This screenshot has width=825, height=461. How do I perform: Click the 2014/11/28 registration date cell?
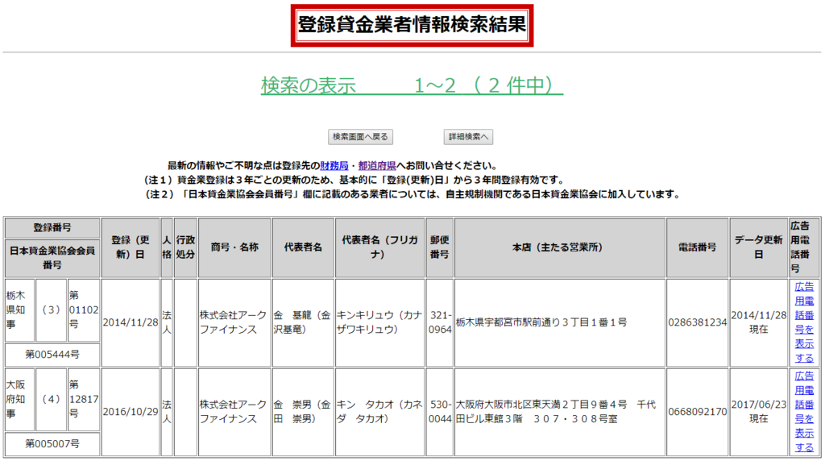click(131, 322)
